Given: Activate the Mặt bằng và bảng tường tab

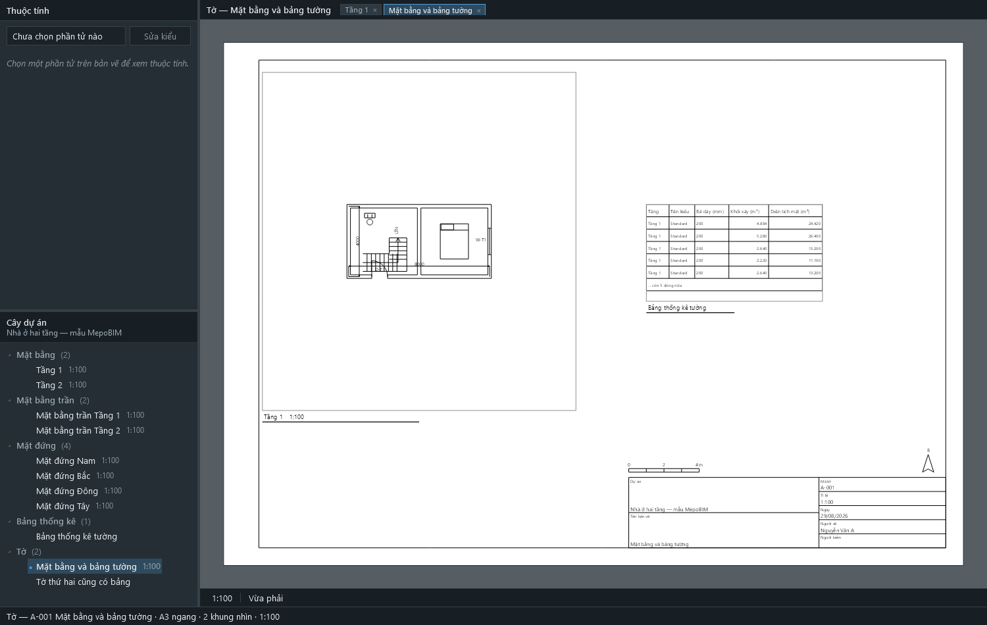Looking at the screenshot, I should (430, 11).
